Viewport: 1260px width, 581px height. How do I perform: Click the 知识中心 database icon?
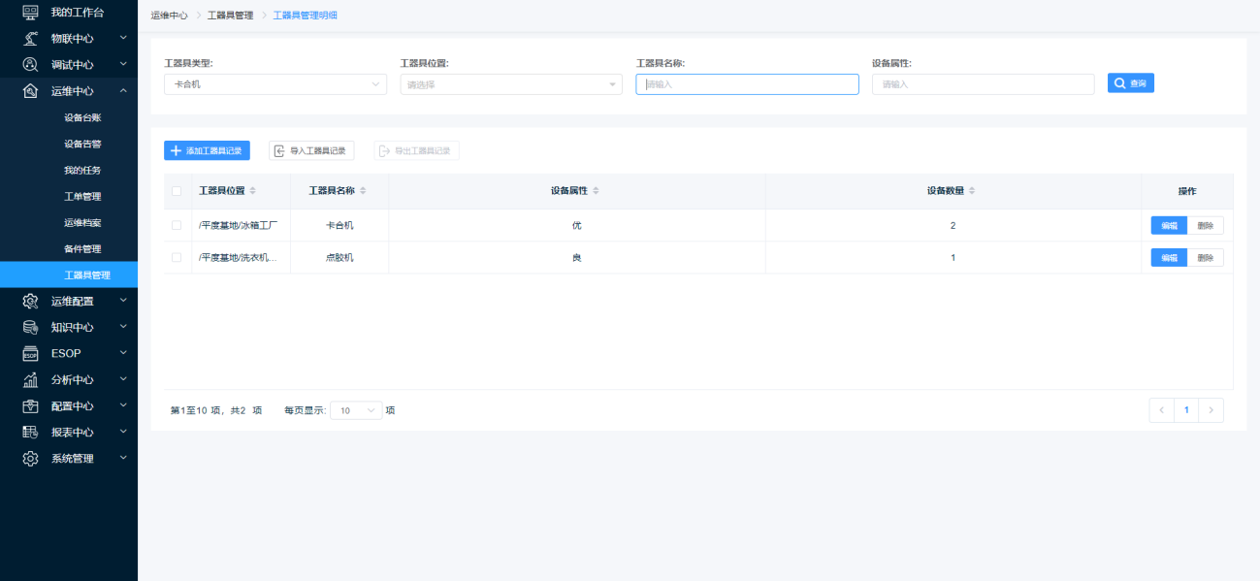tap(30, 327)
